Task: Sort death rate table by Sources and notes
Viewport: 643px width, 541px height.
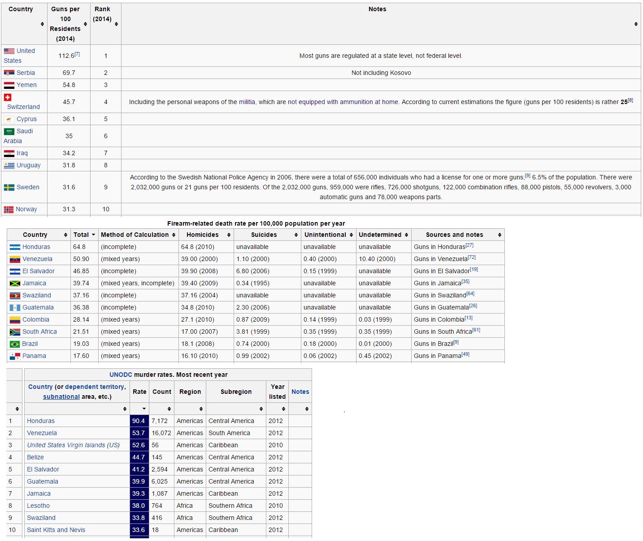Action: (500, 235)
